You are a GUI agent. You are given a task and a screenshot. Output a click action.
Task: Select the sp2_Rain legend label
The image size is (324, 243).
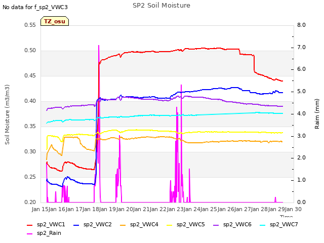(49, 233)
